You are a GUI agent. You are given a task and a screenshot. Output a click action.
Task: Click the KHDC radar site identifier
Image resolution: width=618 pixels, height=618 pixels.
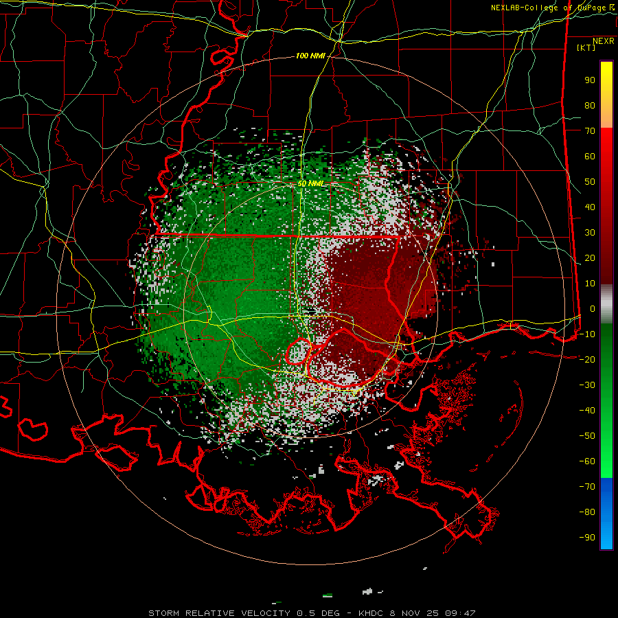(x=372, y=613)
